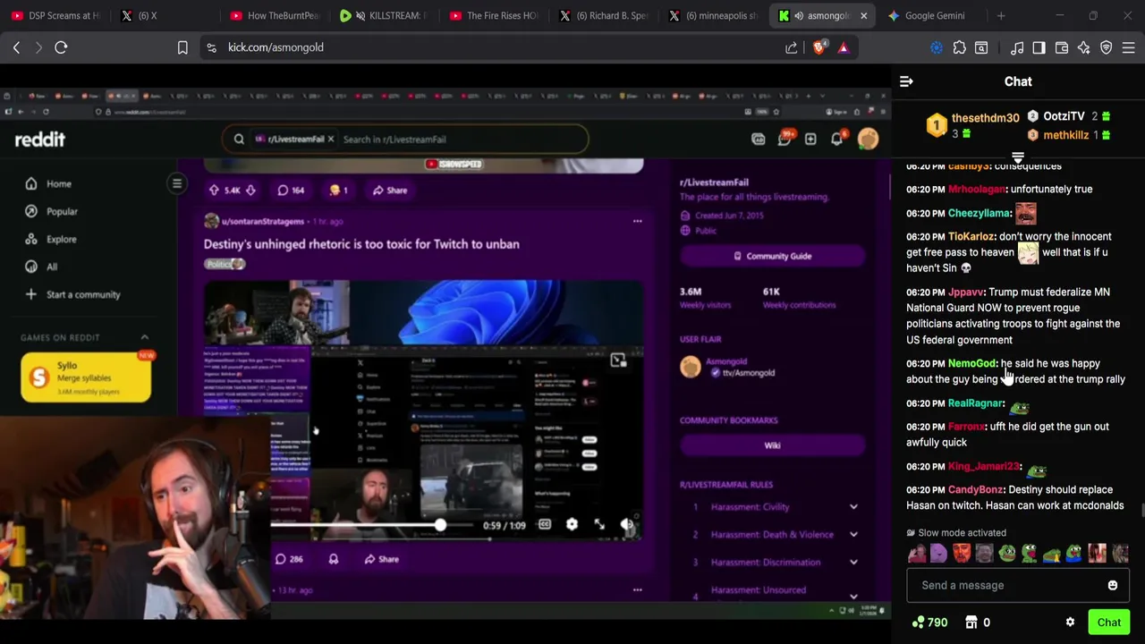Go back to the previous page
The height and width of the screenshot is (644, 1145).
(x=16, y=47)
